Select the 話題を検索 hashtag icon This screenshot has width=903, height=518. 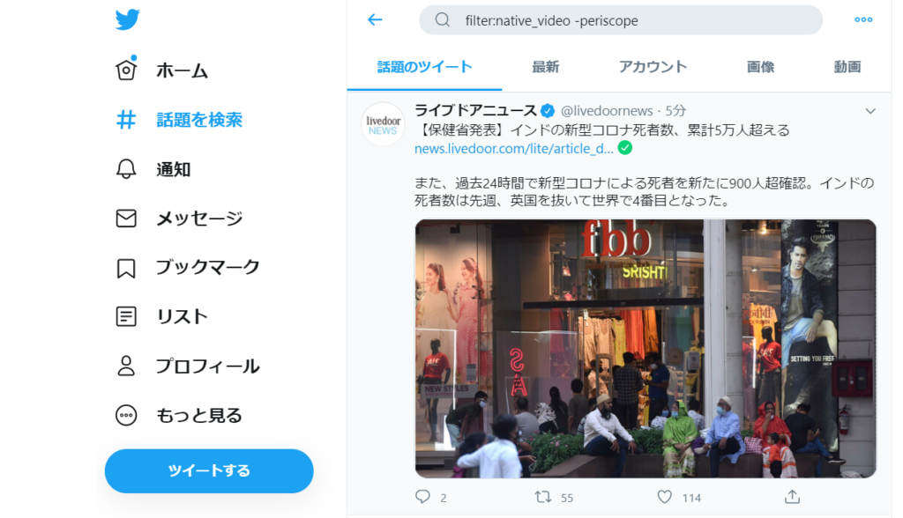pyautogui.click(x=126, y=120)
